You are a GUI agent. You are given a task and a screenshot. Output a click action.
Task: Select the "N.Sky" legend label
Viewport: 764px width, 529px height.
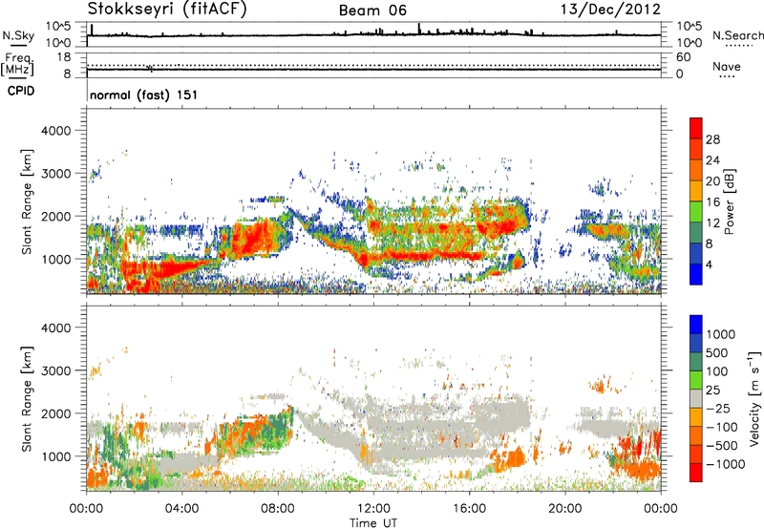[x=18, y=35]
